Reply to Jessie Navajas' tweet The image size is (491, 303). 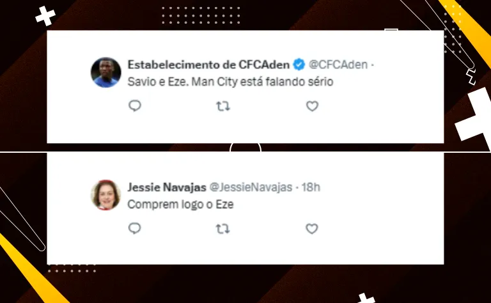click(x=135, y=228)
